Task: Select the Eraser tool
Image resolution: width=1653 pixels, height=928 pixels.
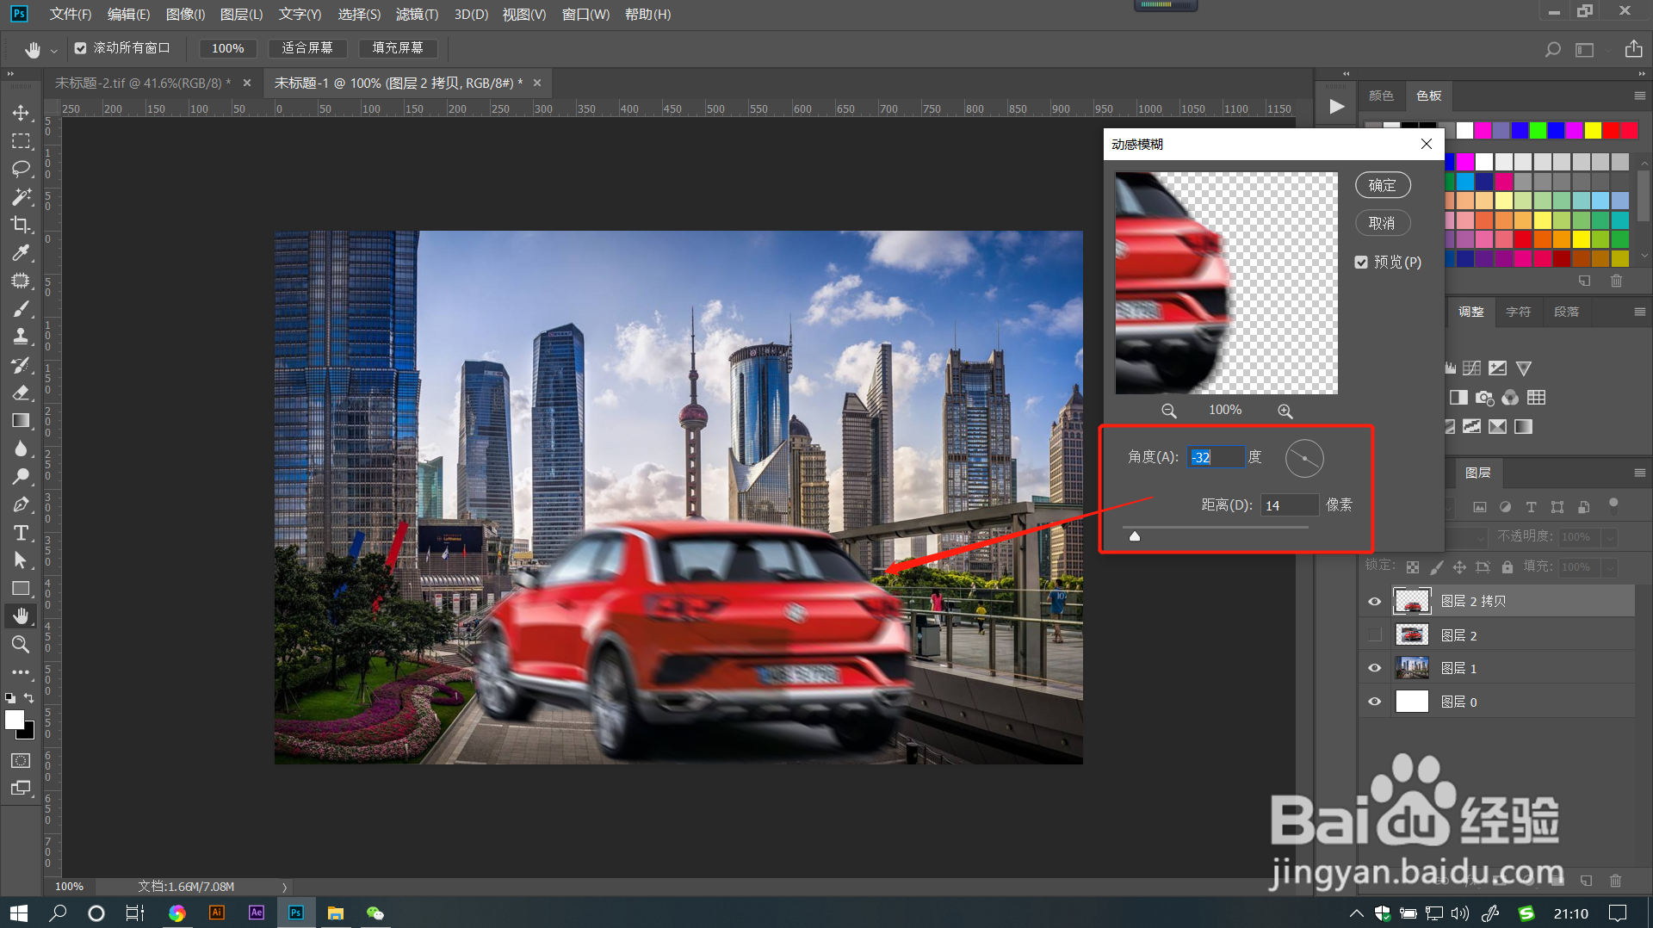Action: point(21,393)
